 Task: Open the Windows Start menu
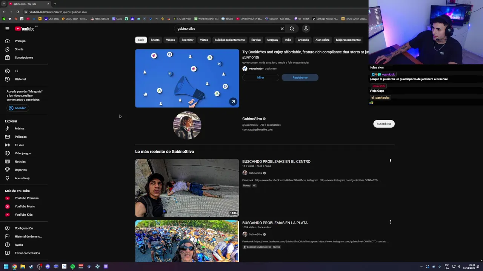tap(6, 266)
